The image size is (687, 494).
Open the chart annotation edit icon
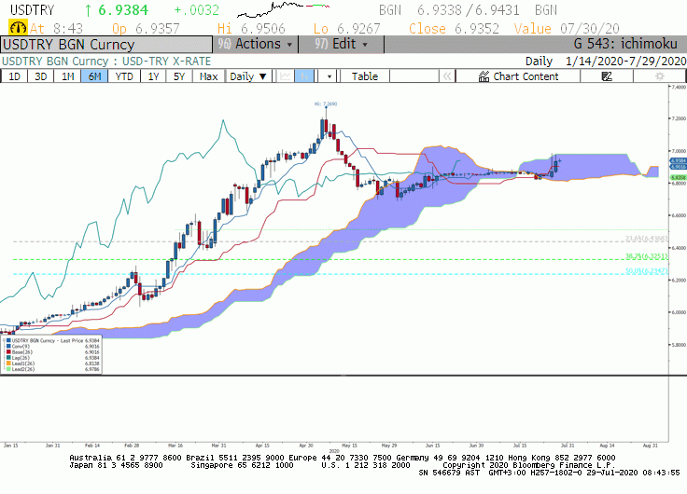607,76
